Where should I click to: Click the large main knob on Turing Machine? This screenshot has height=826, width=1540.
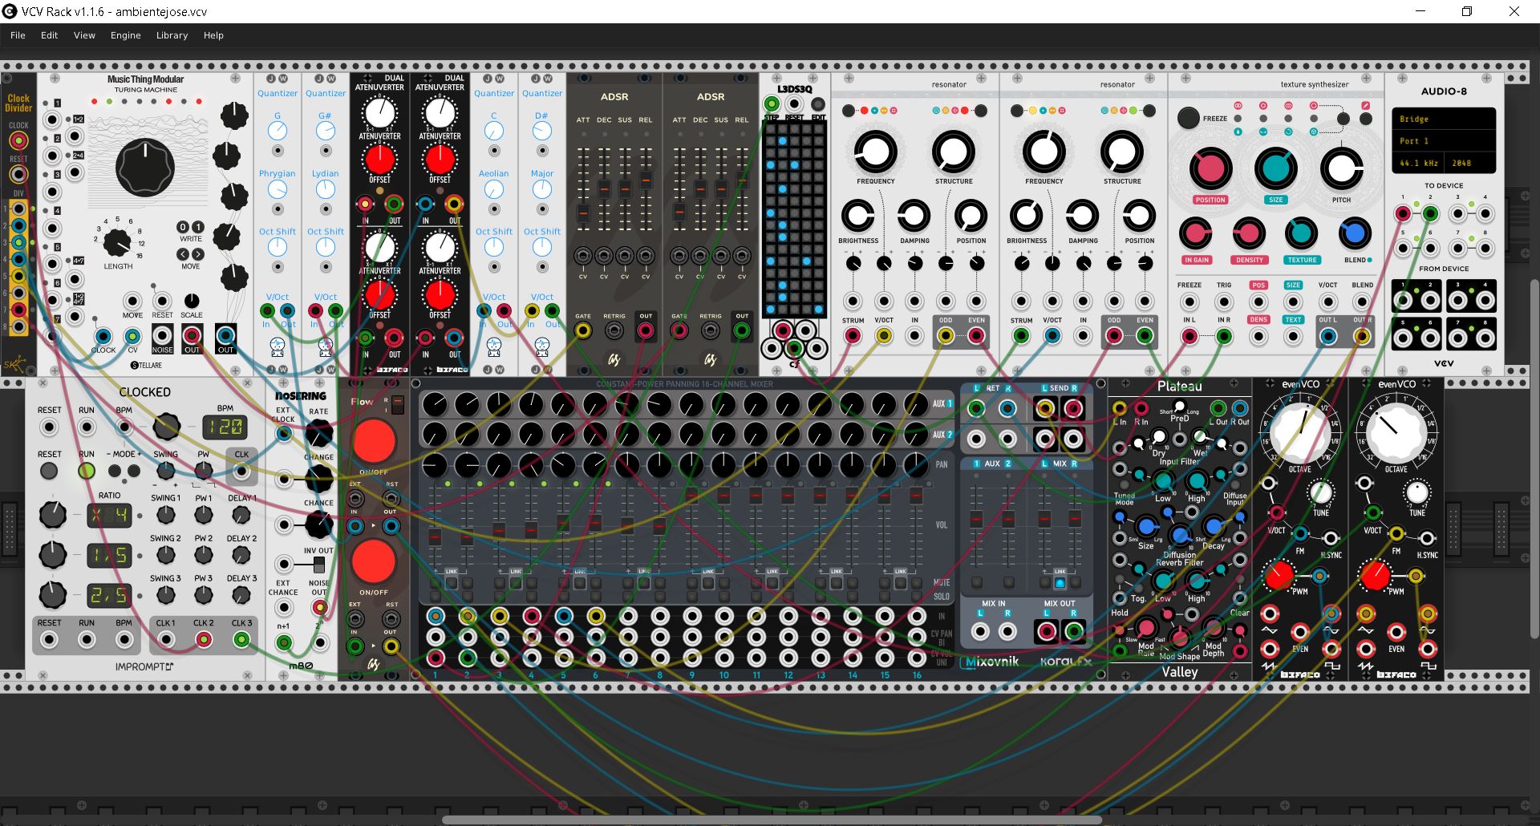click(x=144, y=168)
